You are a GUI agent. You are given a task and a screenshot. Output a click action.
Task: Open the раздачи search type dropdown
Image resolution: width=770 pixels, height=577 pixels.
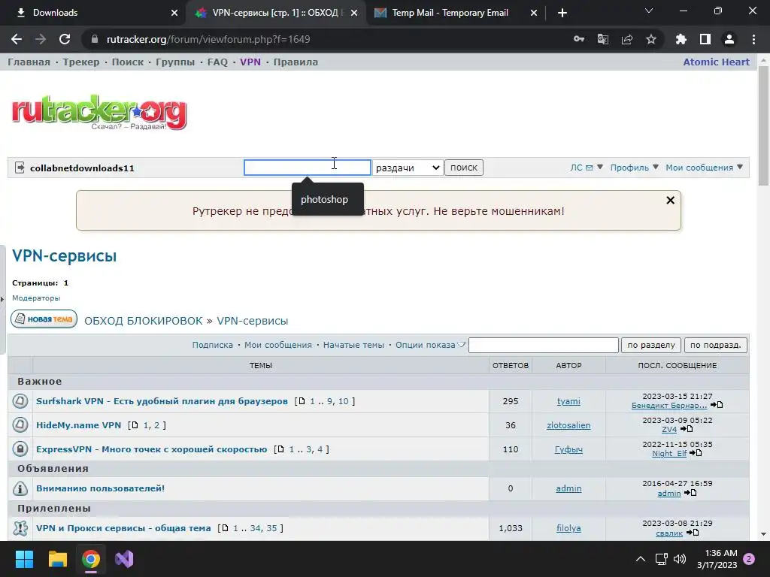pyautogui.click(x=408, y=168)
